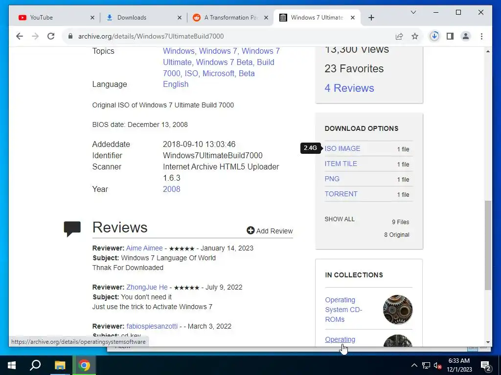Switch to the Downloads tab
This screenshot has height=375, width=501.
coord(143,18)
